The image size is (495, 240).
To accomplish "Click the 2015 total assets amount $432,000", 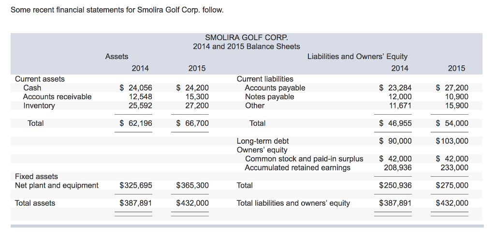I will 192,203.
